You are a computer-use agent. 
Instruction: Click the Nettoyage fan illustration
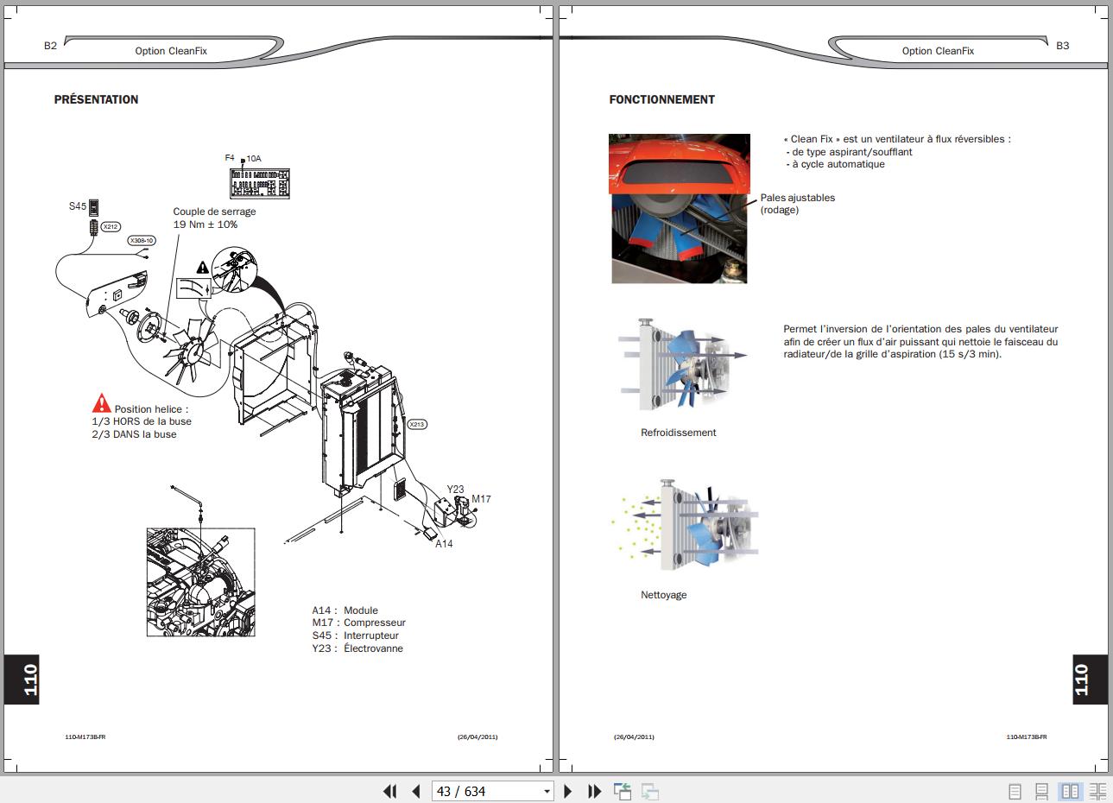[686, 526]
